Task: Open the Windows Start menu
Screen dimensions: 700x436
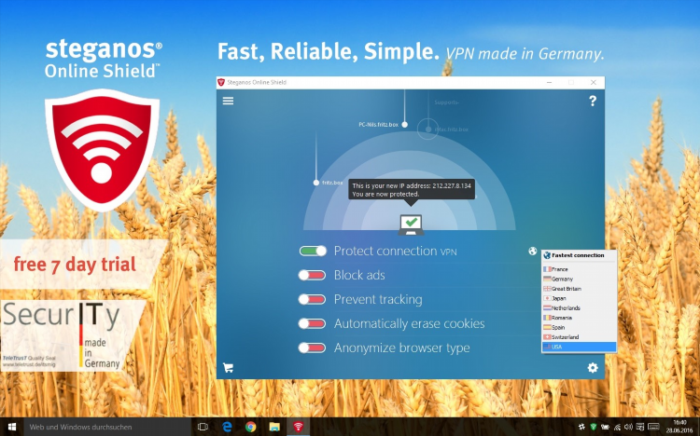Action: (11, 427)
